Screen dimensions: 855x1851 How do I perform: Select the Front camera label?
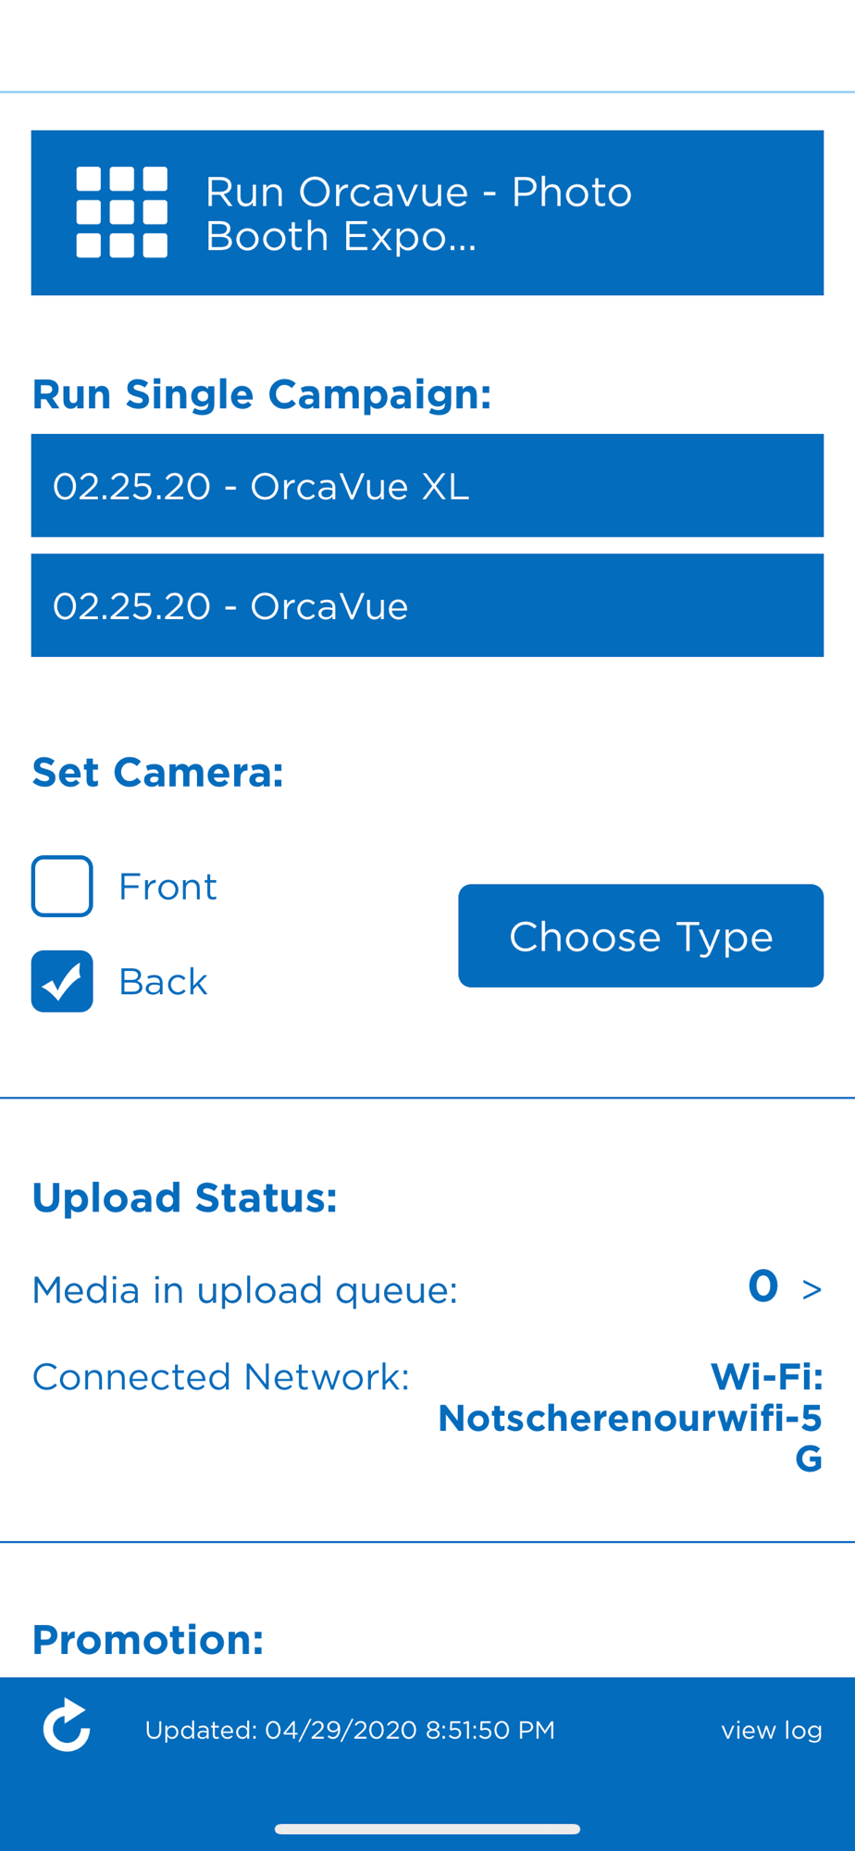click(x=167, y=887)
